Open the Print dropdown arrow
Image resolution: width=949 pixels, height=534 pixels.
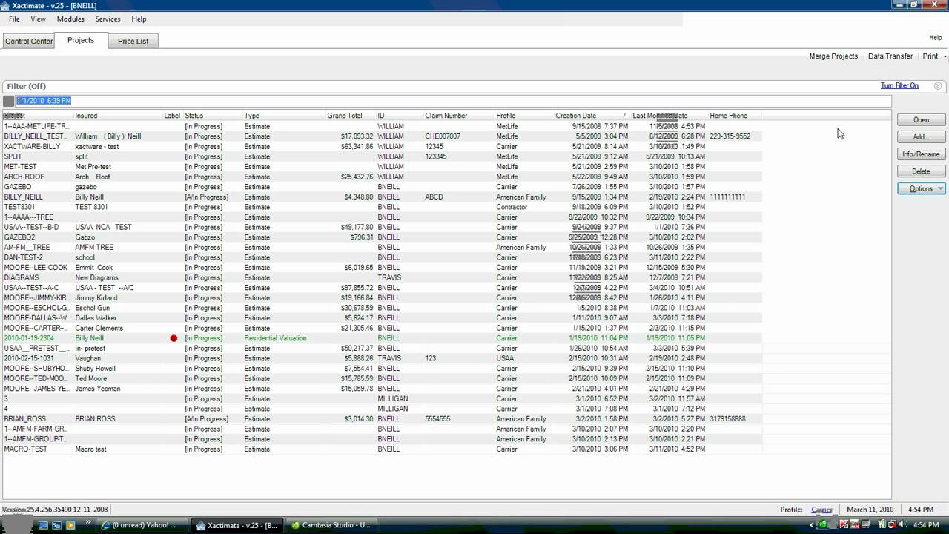click(945, 56)
